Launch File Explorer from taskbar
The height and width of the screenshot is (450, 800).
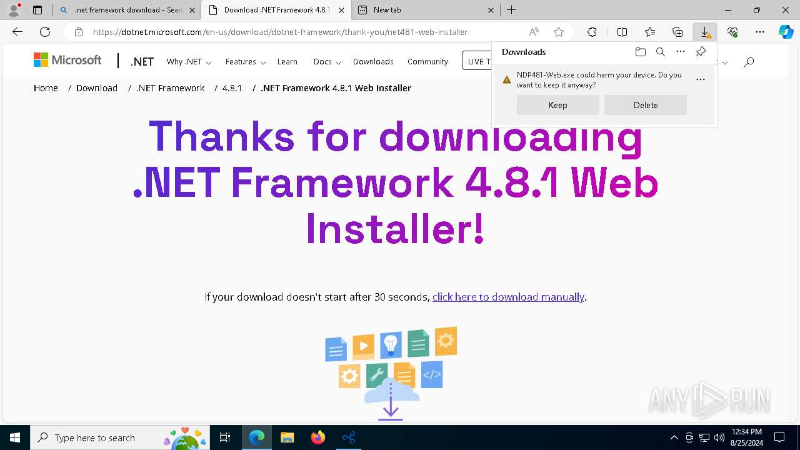287,437
